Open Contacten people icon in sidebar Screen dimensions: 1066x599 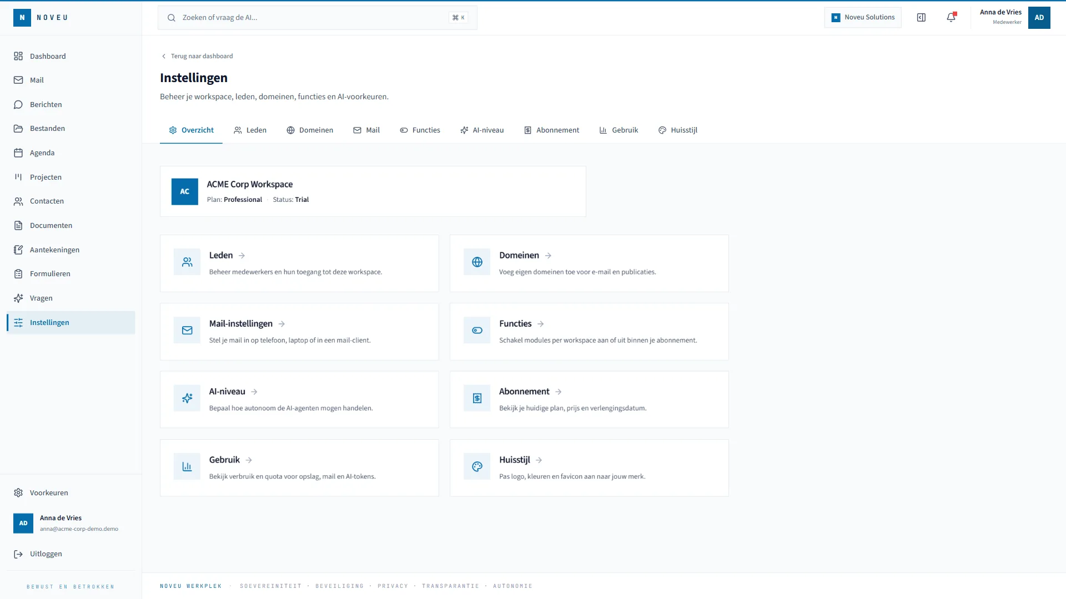click(x=18, y=201)
